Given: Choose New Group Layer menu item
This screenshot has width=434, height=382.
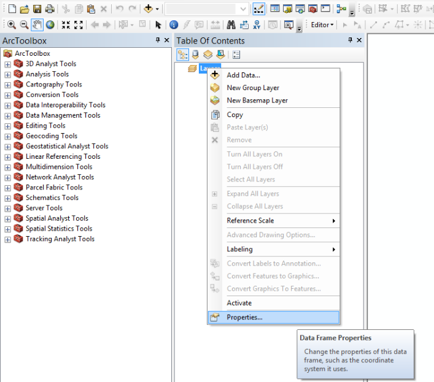Looking at the screenshot, I should (273, 88).
